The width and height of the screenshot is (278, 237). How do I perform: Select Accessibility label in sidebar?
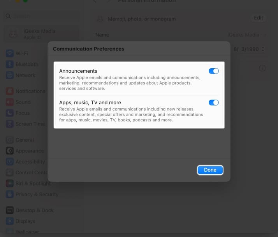tap(30, 162)
